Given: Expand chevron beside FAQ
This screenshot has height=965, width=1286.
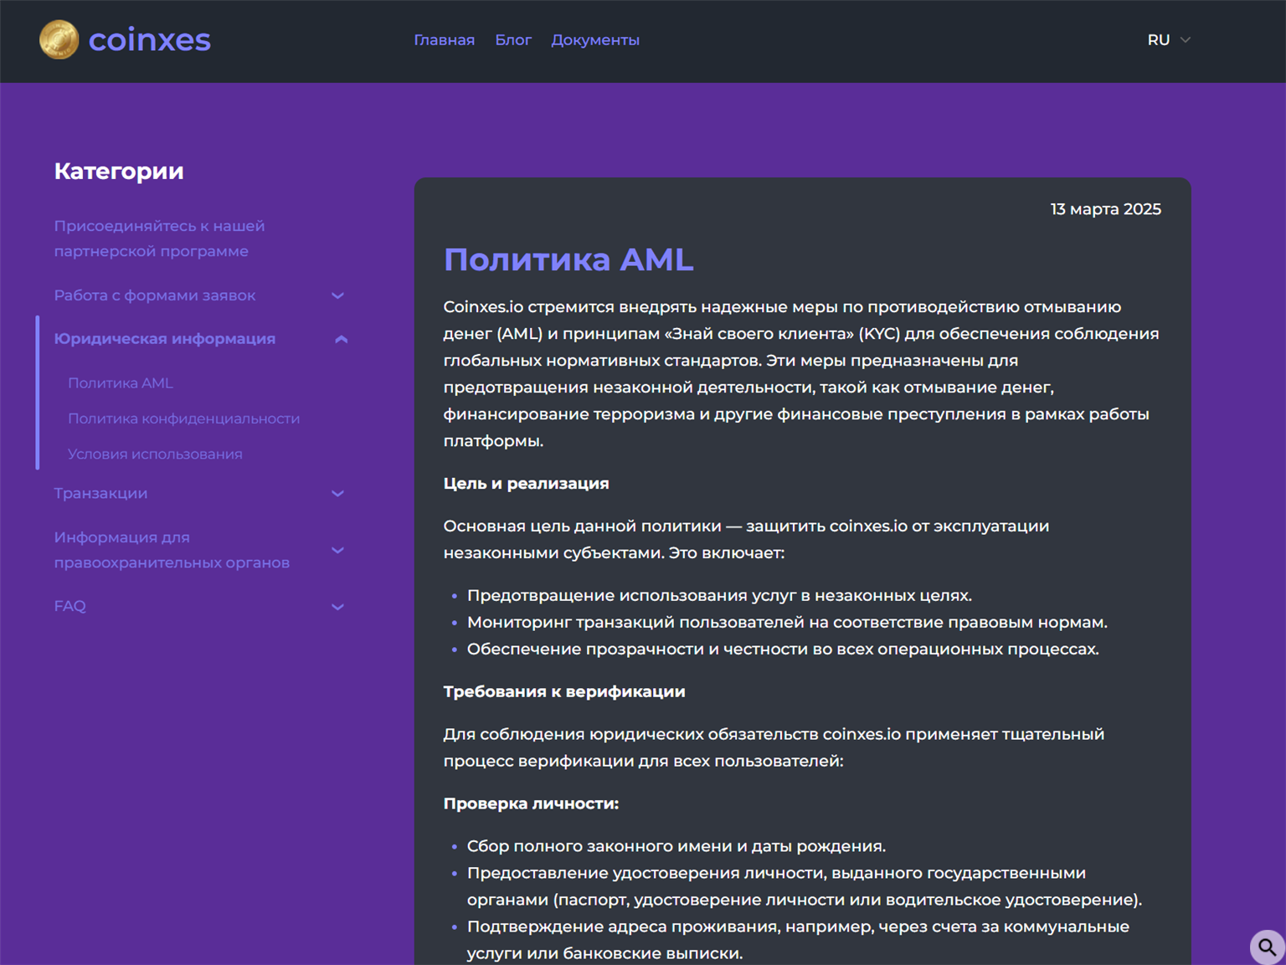Looking at the screenshot, I should pyautogui.click(x=338, y=607).
